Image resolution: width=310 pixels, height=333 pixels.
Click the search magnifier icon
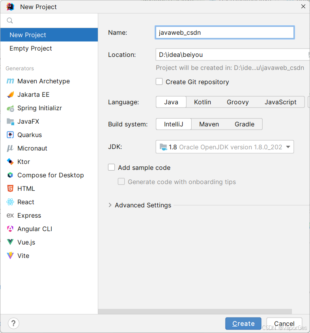10,21
